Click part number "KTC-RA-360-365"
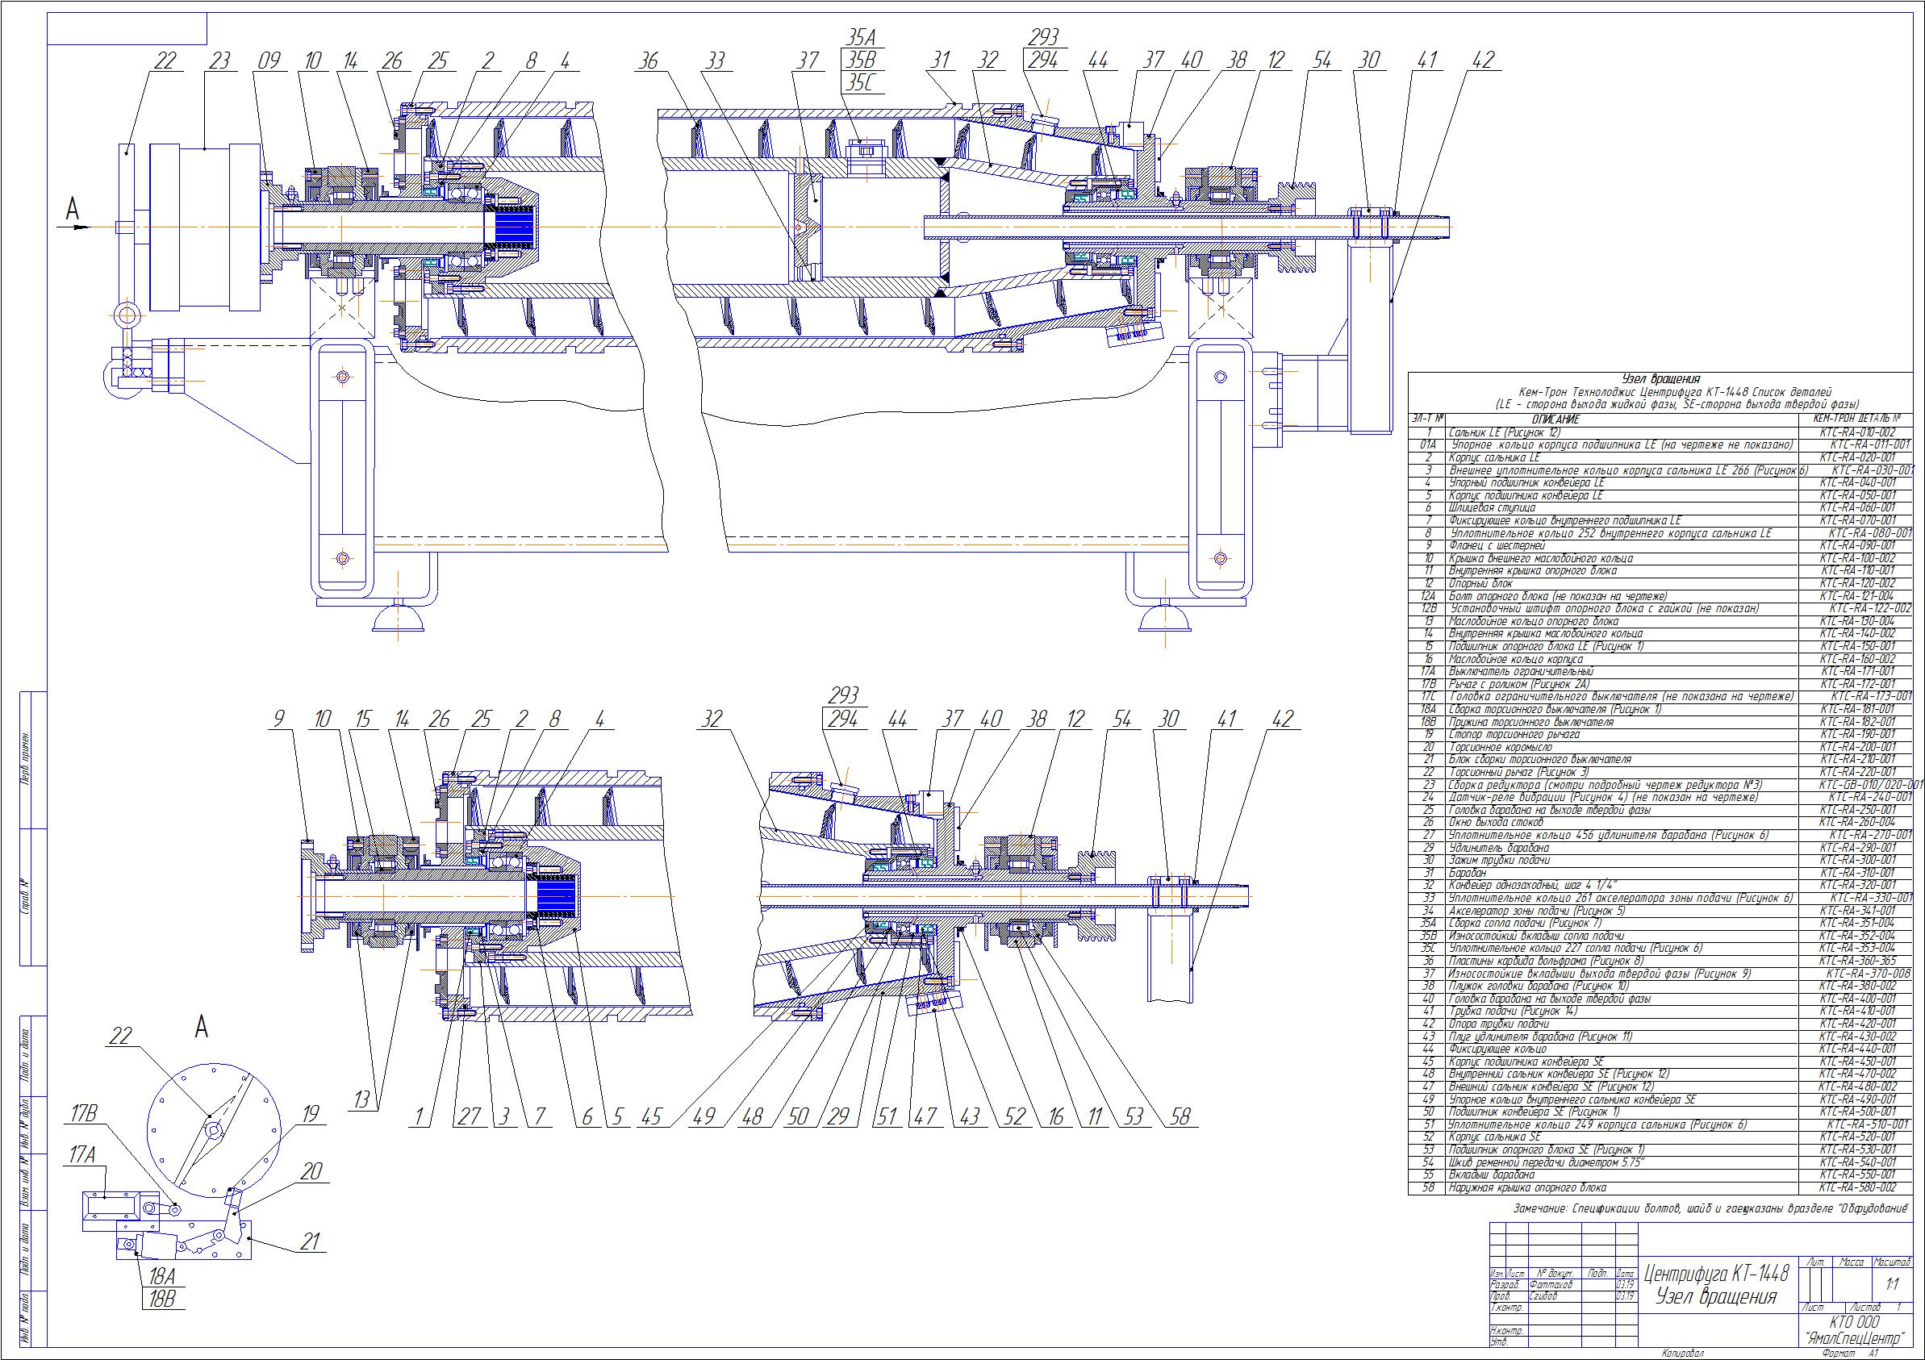 tap(1856, 961)
